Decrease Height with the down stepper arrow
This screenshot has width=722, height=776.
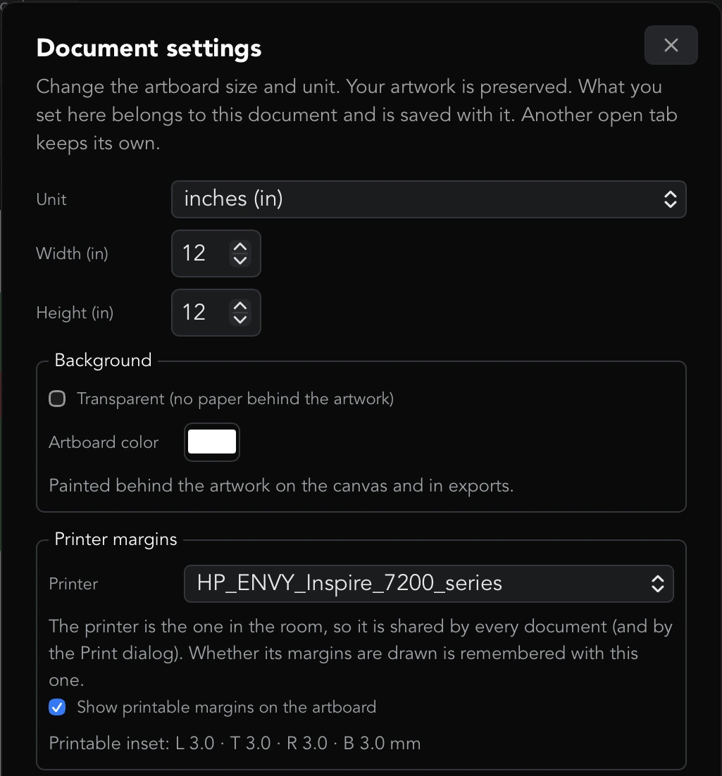[x=240, y=319]
